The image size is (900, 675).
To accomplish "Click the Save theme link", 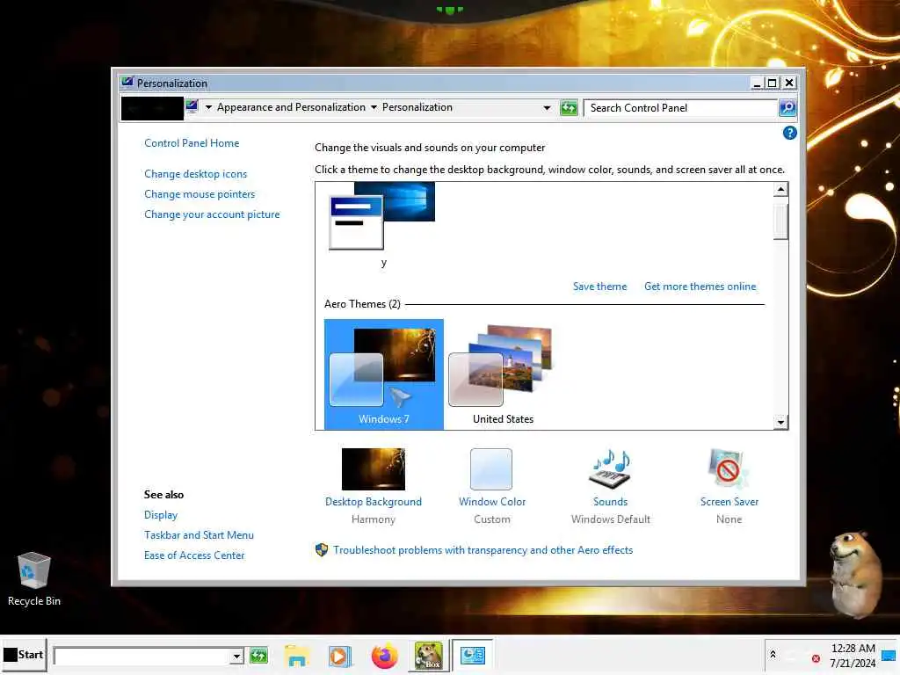I will pos(599,287).
